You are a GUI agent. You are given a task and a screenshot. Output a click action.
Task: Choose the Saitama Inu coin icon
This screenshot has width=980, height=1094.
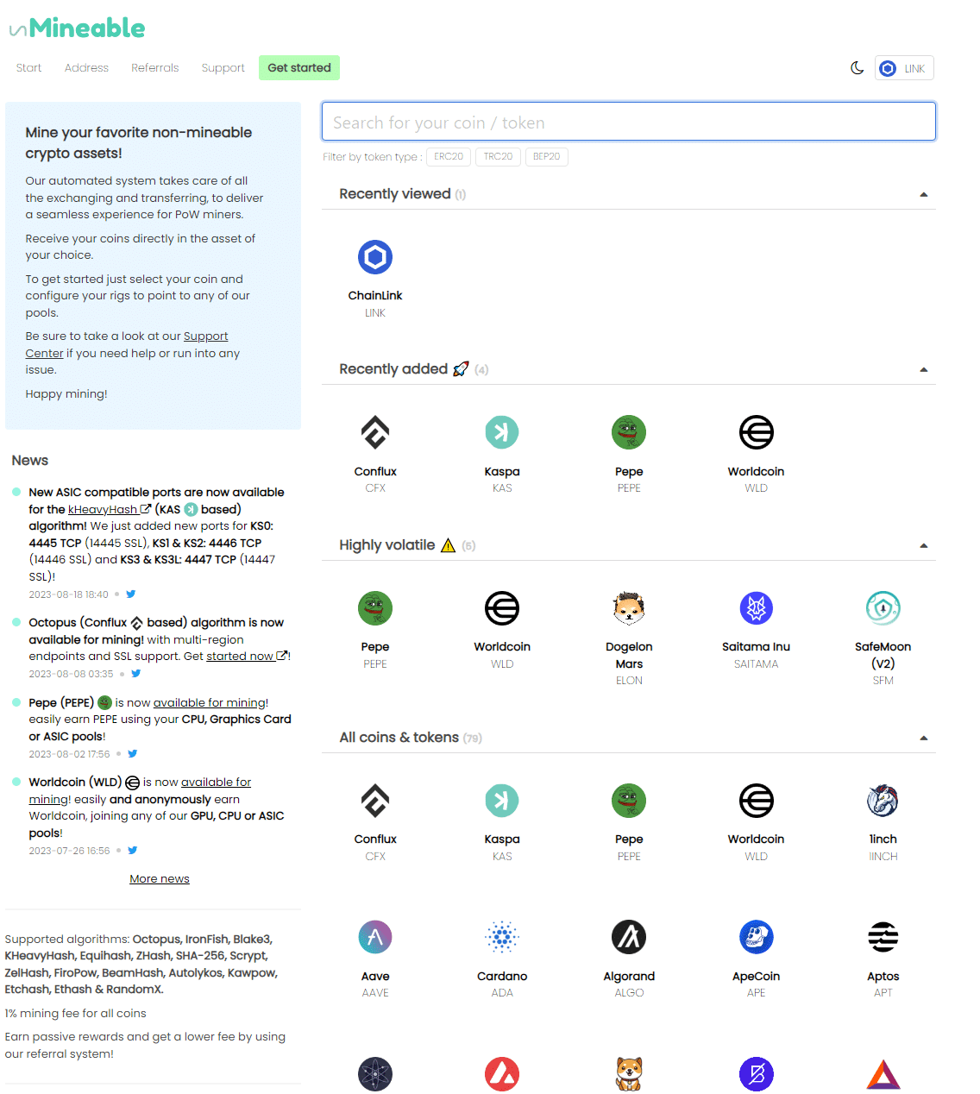(x=757, y=608)
